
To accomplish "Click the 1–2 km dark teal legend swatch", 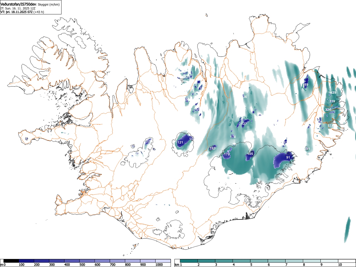I will [189, 261].
